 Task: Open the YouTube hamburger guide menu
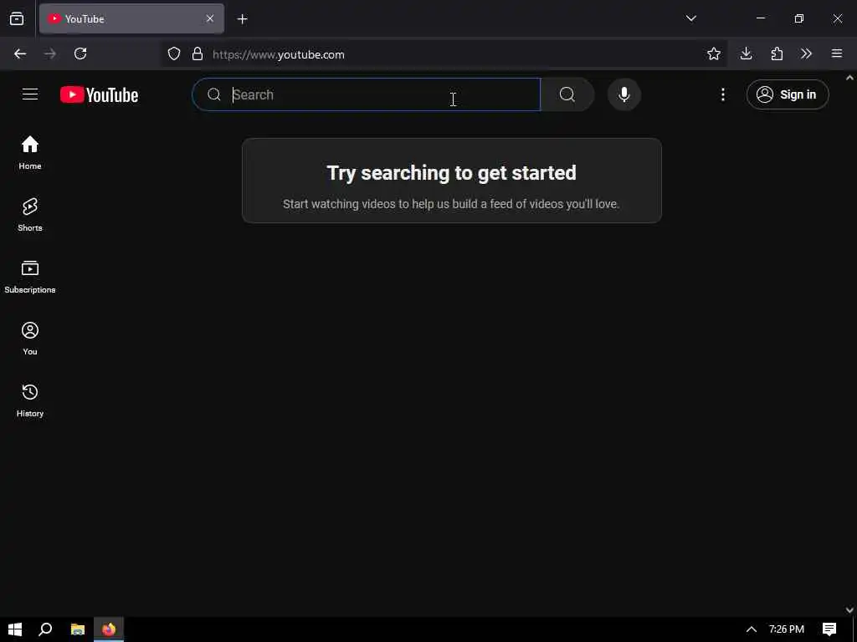30,94
